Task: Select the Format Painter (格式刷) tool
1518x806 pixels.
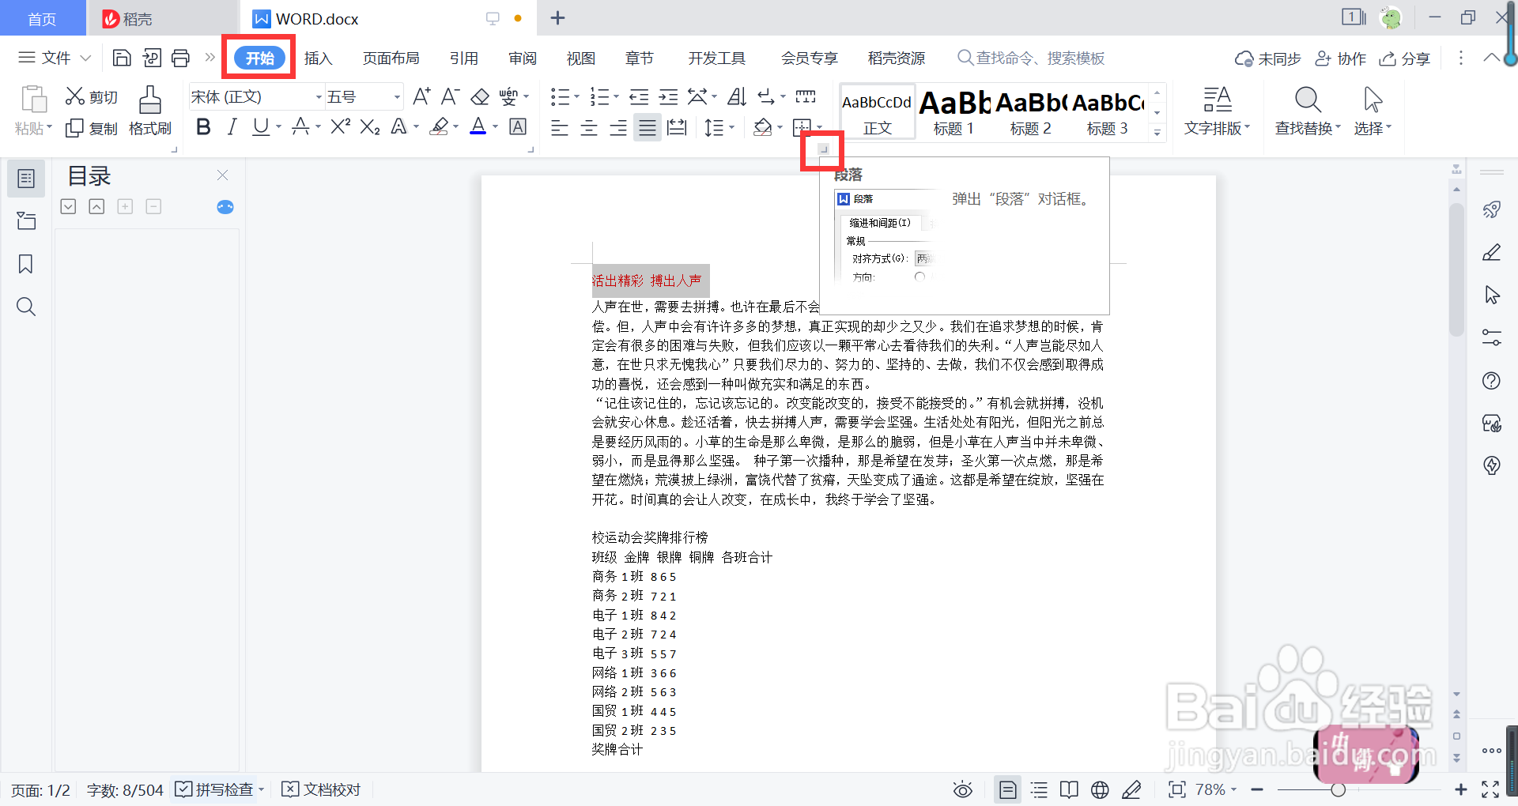Action: click(150, 111)
